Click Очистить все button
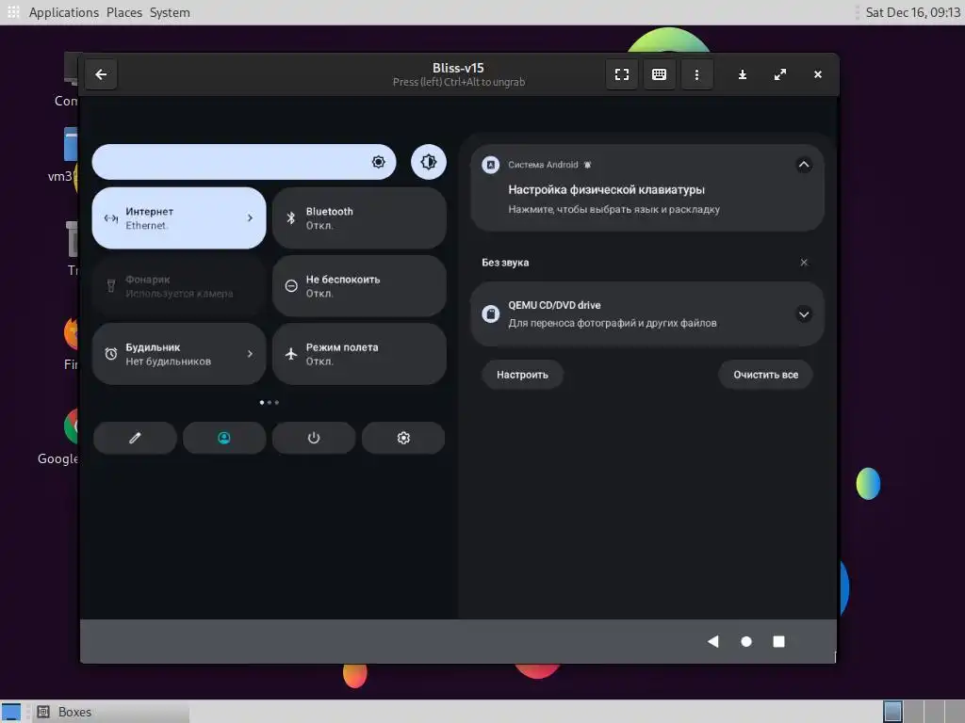The image size is (965, 723). [x=765, y=375]
